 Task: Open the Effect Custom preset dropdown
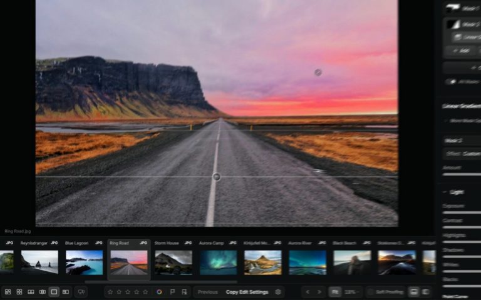coord(463,154)
